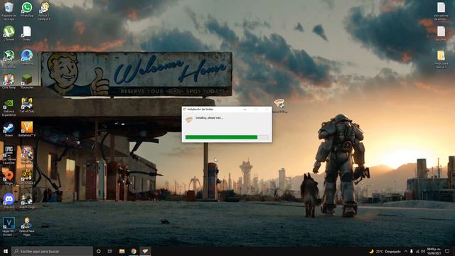
Task: Open the Watch Dogs shortcut
Action: tap(27, 200)
